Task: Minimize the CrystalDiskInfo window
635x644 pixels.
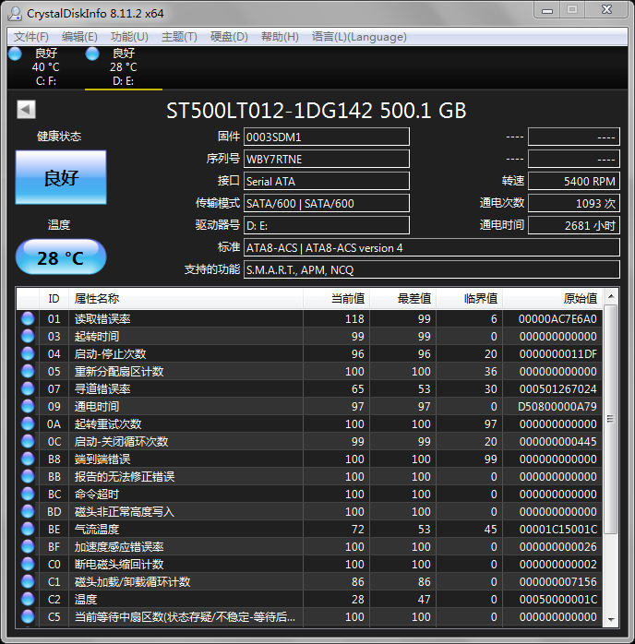Action: pyautogui.click(x=547, y=10)
